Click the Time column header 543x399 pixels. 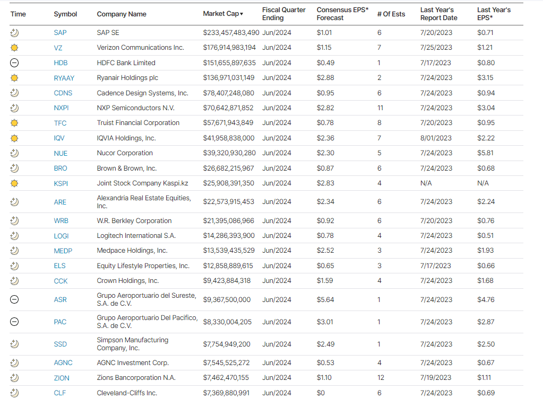pyautogui.click(x=18, y=14)
